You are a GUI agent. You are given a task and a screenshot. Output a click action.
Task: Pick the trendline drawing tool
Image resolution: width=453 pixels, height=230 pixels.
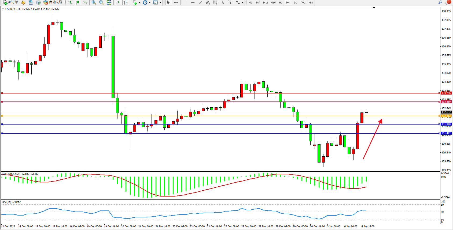point(200,2)
